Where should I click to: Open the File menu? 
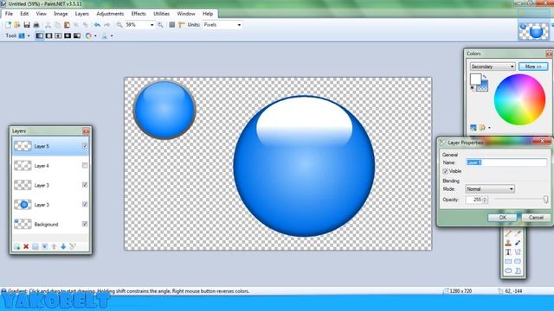[9, 14]
